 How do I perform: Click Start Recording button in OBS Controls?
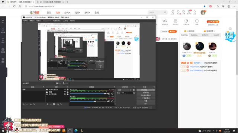coord(146,93)
